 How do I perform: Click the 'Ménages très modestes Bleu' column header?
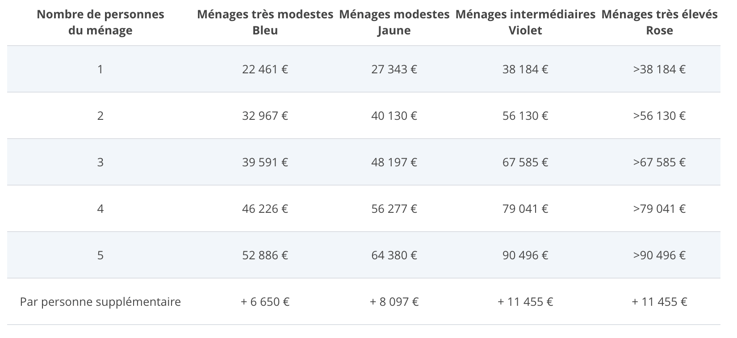point(265,22)
